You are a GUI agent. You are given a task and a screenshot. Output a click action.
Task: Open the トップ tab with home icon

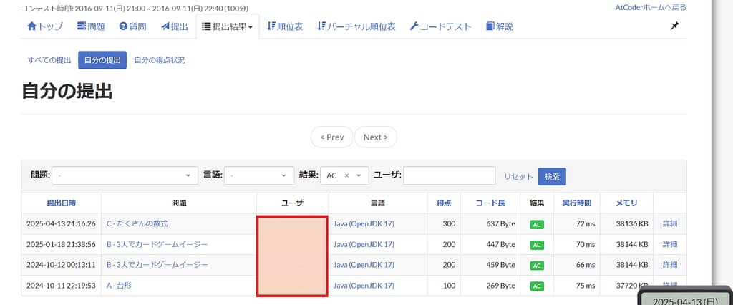tap(45, 26)
